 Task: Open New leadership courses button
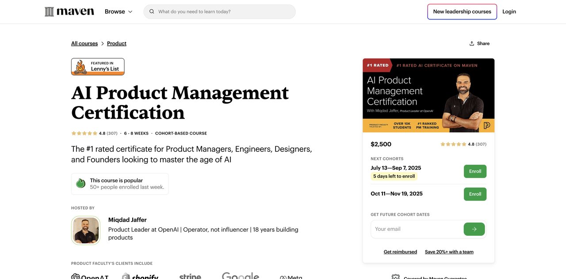click(x=462, y=11)
